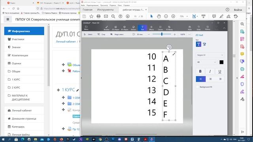Add a comment note in Acrobat
The image size is (253, 142).
pyautogui.click(x=214, y=16)
